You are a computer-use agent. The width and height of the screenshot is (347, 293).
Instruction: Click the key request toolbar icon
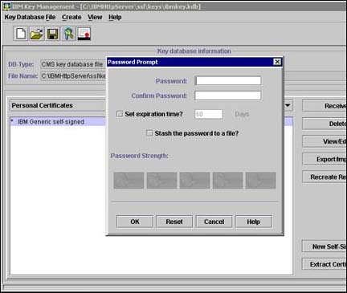pyautogui.click(x=68, y=34)
